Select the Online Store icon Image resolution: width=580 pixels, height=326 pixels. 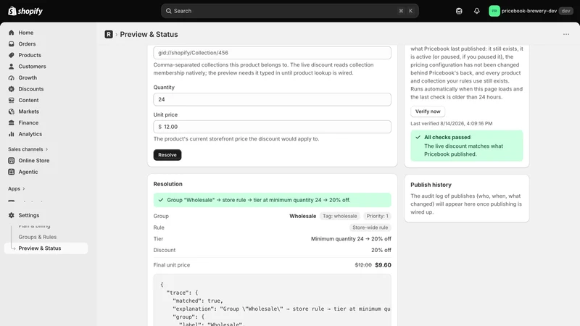(x=12, y=160)
